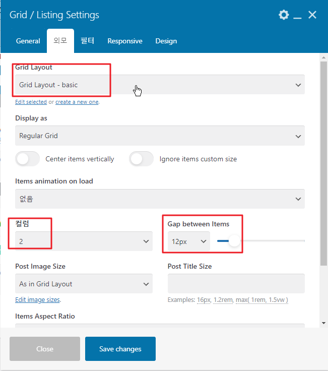
Task: Open the Design tab
Action: point(166,41)
